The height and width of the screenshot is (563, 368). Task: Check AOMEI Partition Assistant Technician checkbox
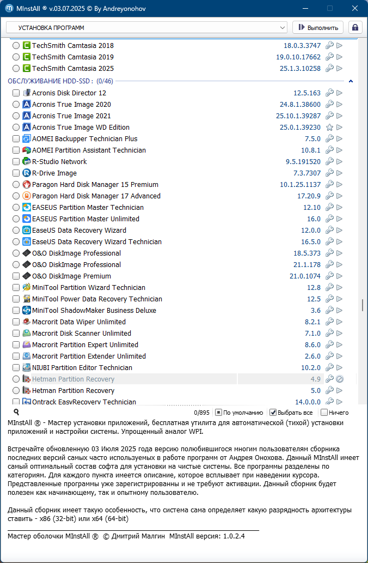16,150
